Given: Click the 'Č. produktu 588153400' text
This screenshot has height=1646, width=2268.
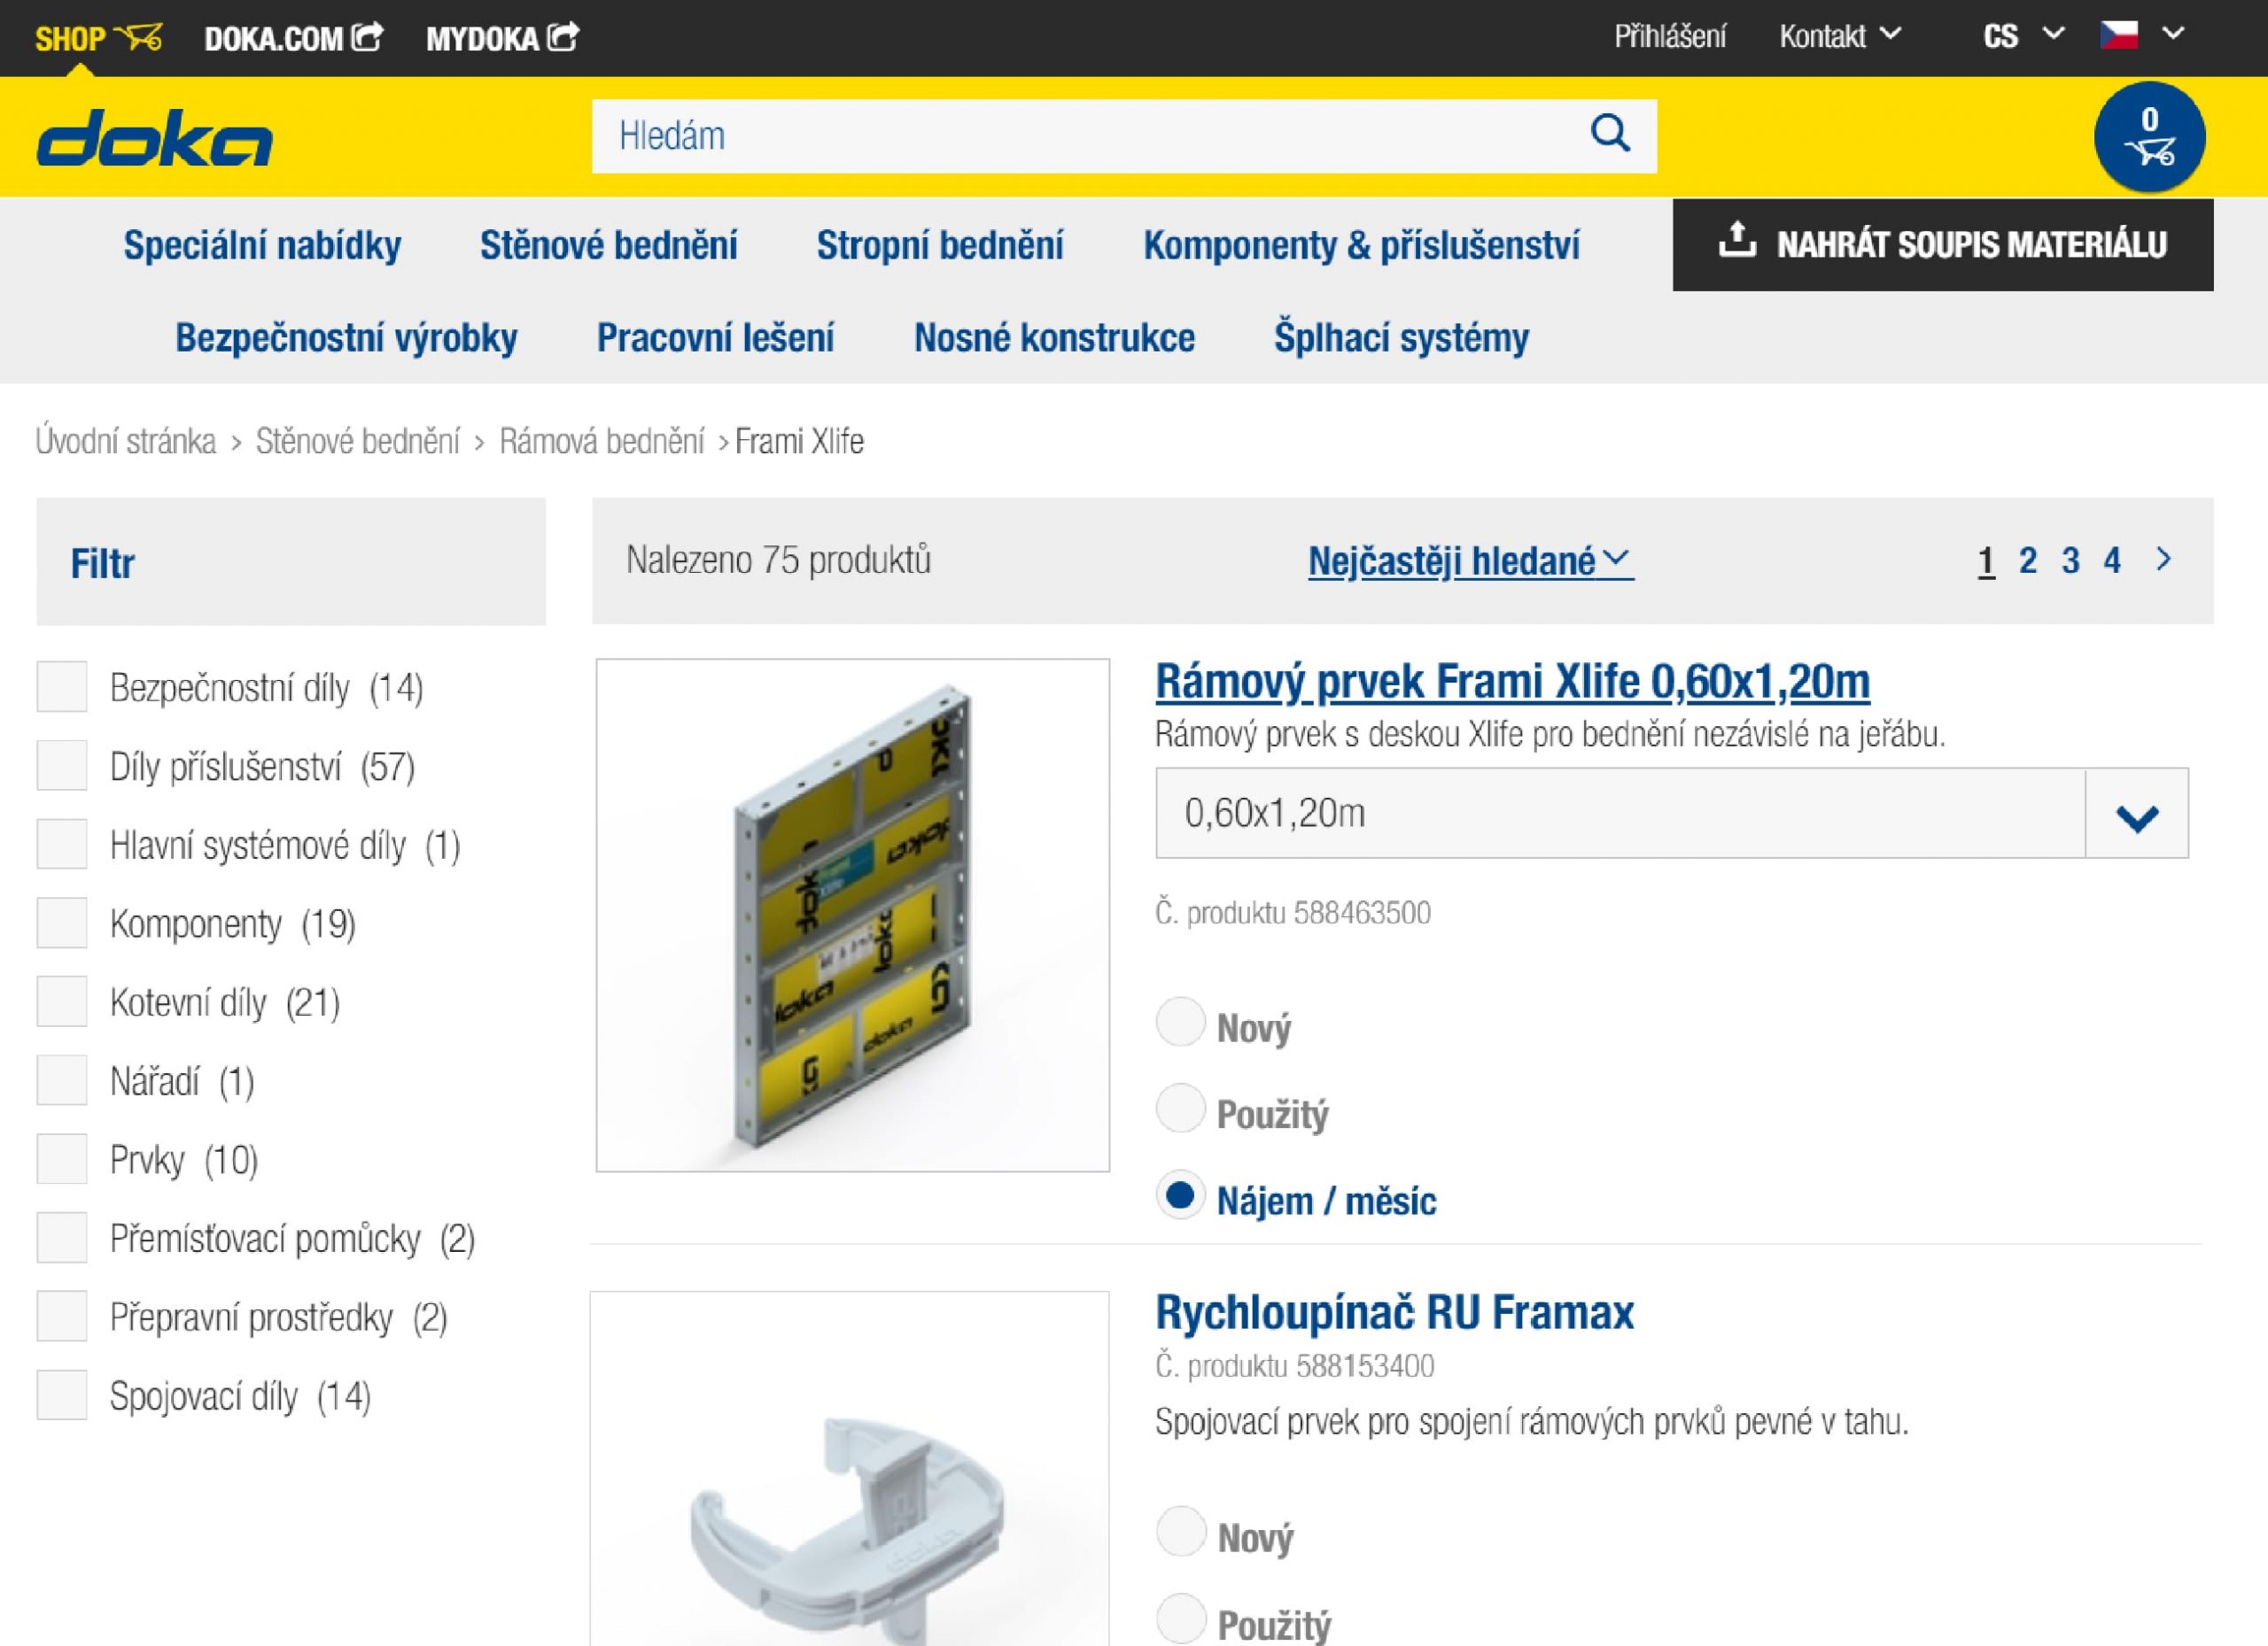Looking at the screenshot, I should point(1294,1365).
